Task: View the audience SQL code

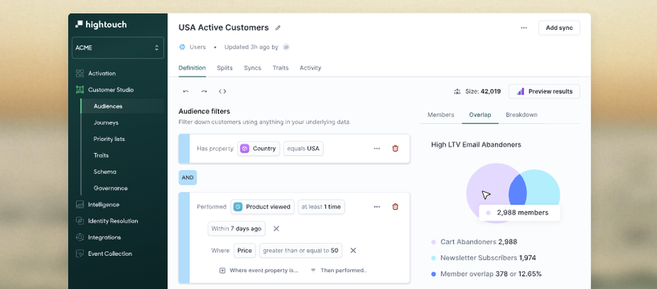Action: click(223, 91)
